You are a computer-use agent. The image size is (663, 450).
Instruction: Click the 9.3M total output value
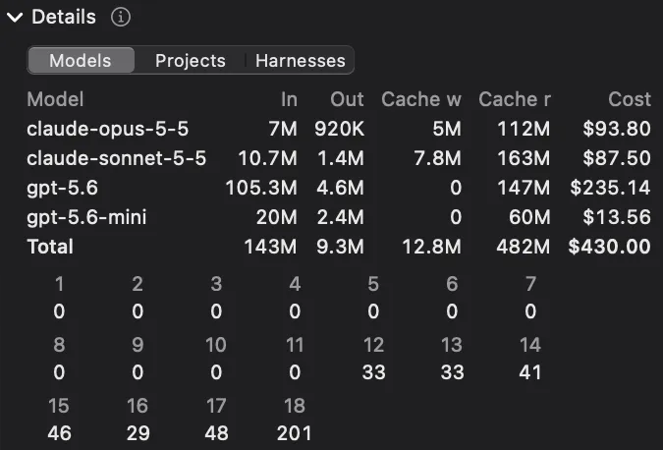tap(341, 247)
